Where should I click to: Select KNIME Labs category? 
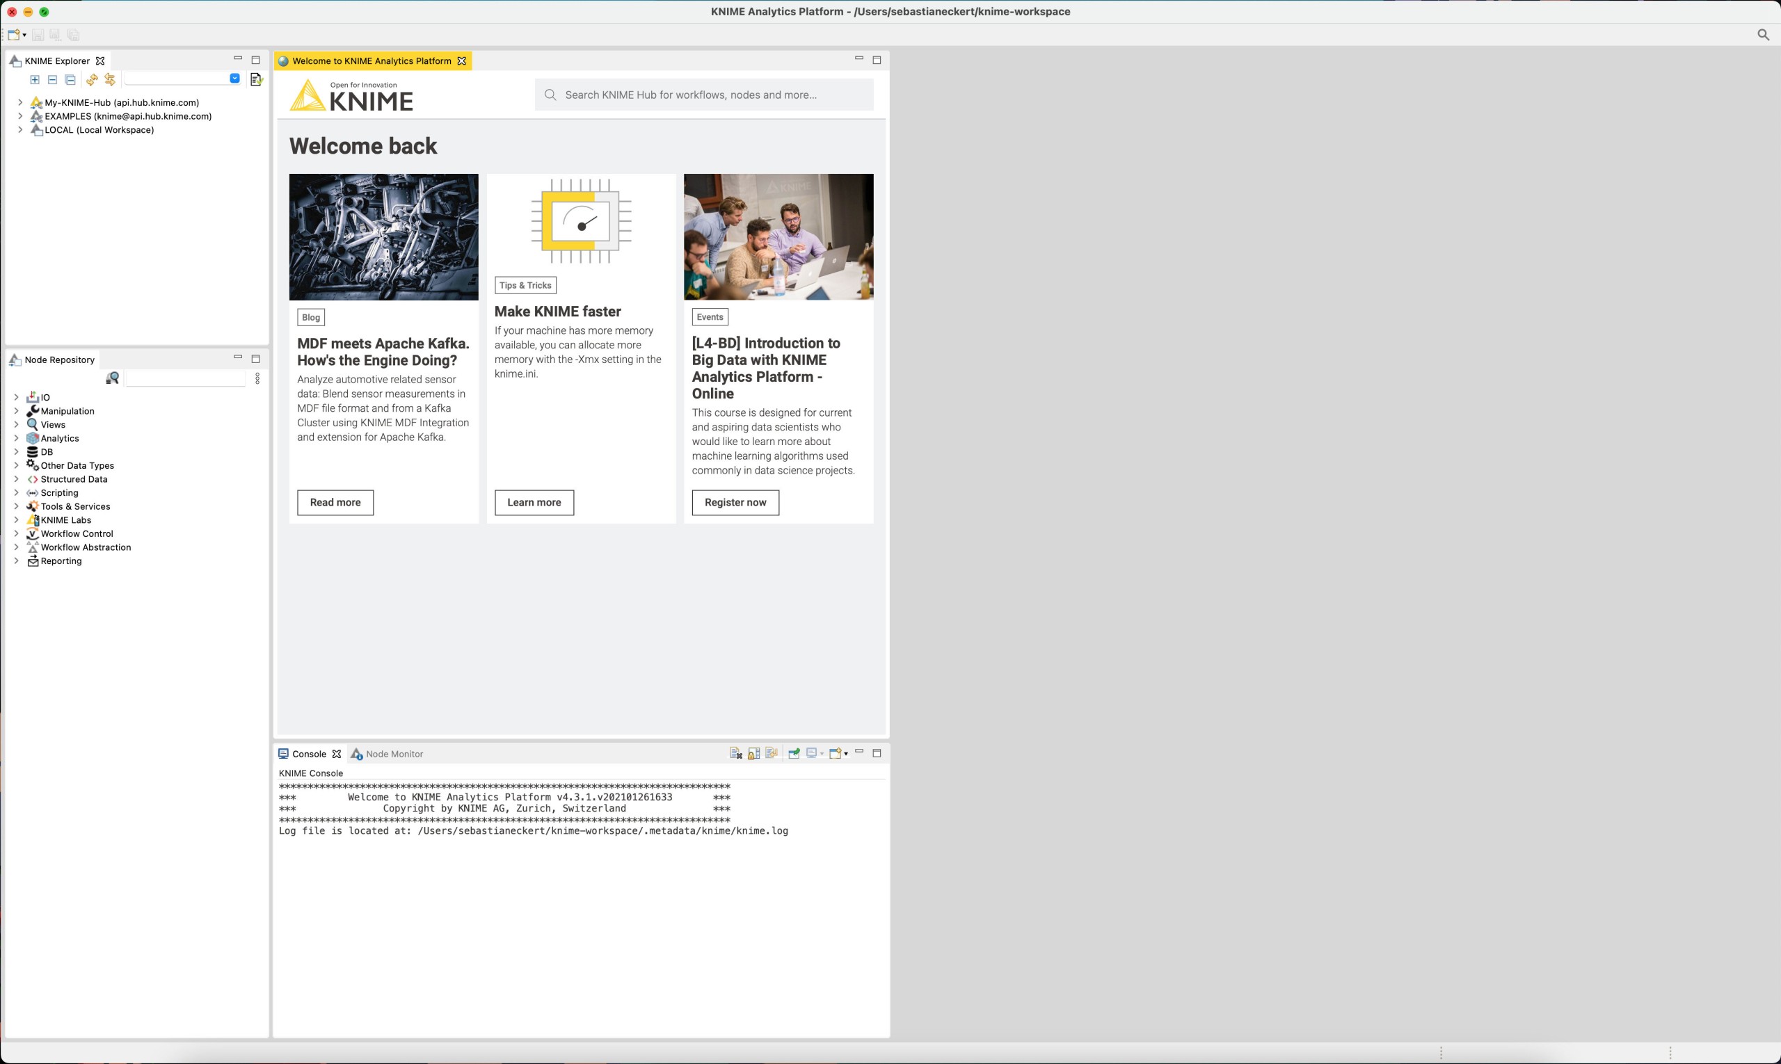tap(66, 519)
